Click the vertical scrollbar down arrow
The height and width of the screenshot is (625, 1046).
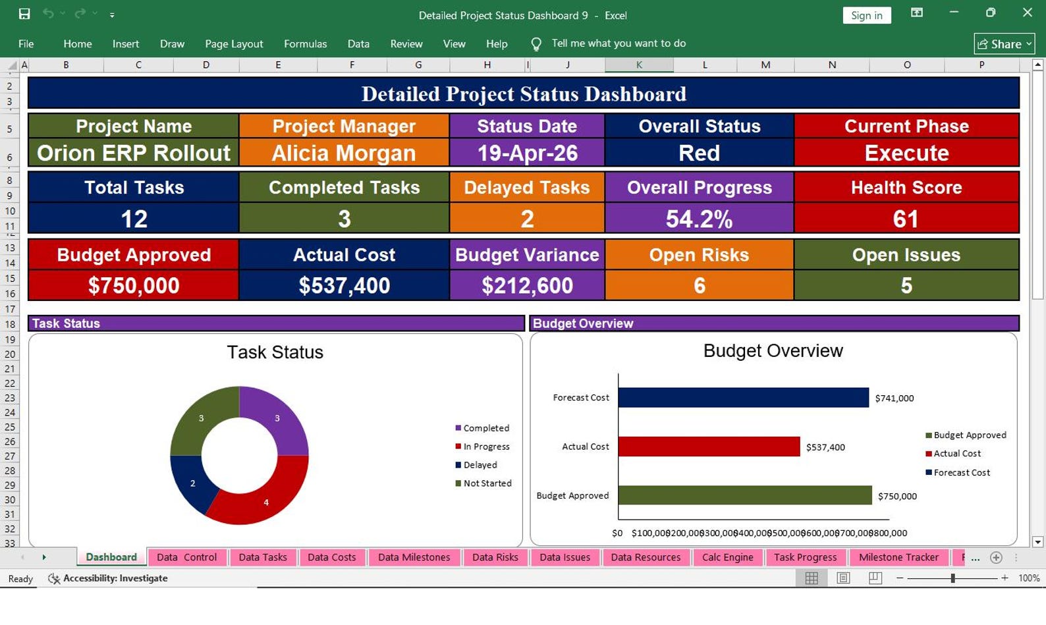click(x=1037, y=542)
